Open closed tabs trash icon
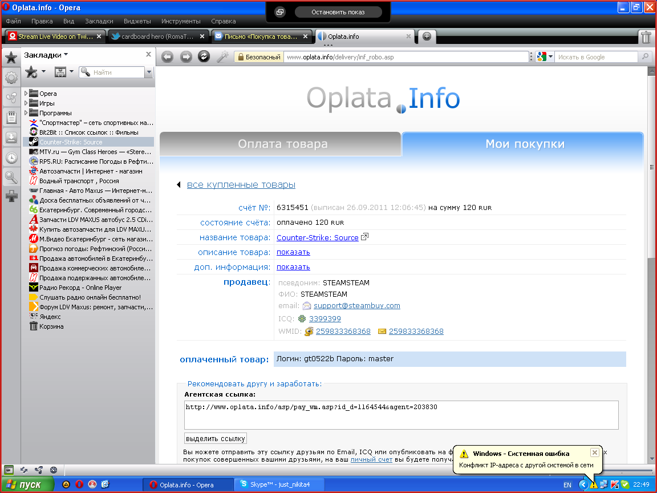Screen dimensions: 657x493 646,37
